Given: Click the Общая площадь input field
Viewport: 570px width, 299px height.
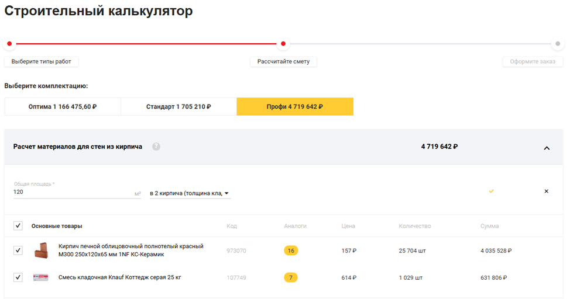Looking at the screenshot, I should point(73,192).
